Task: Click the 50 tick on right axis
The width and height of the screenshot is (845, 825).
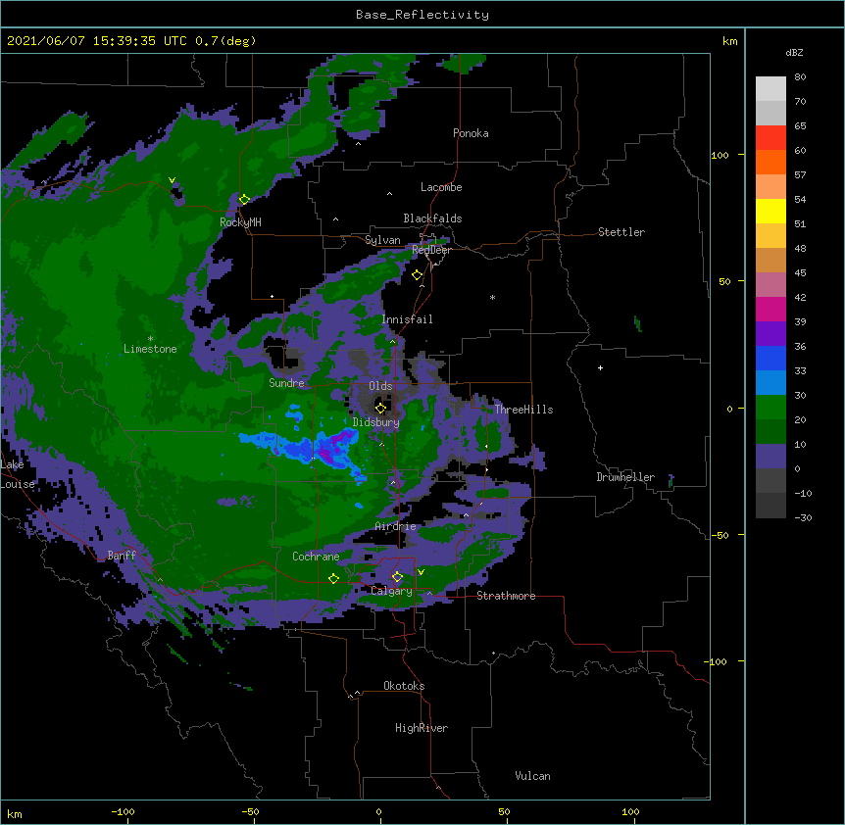Action: pos(724,281)
